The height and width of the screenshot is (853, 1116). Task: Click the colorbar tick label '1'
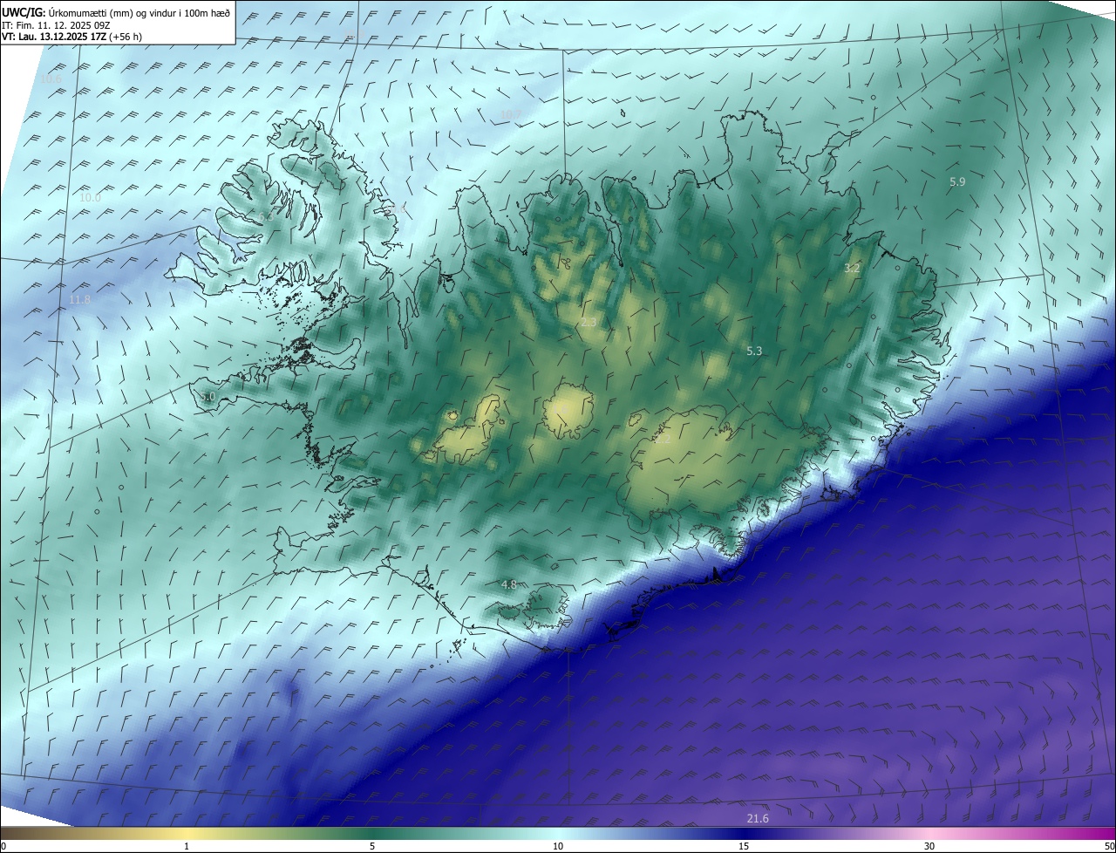[187, 846]
